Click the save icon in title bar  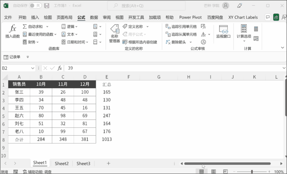point(47,6)
